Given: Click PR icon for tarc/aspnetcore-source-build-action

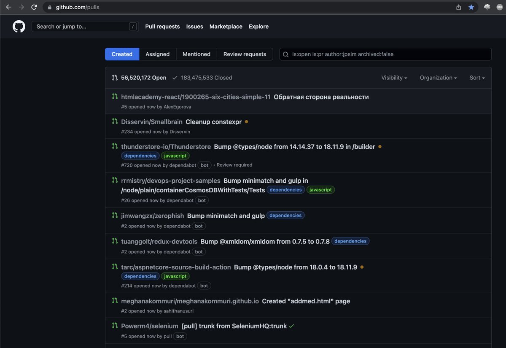Looking at the screenshot, I should 115,267.
